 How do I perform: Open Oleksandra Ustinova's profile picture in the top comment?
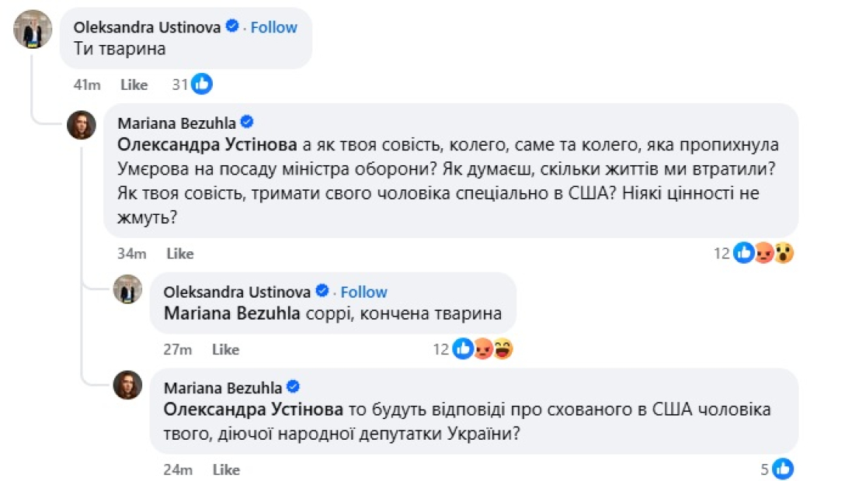(33, 29)
